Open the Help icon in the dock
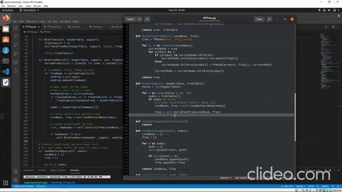Image resolution: width=342 pixels, height=192 pixels. point(6,50)
